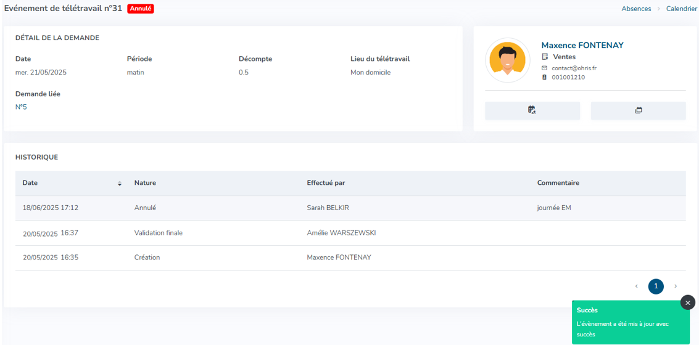This screenshot has width=699, height=345.
Task: Click the stacked windows icon button
Action: [638, 110]
